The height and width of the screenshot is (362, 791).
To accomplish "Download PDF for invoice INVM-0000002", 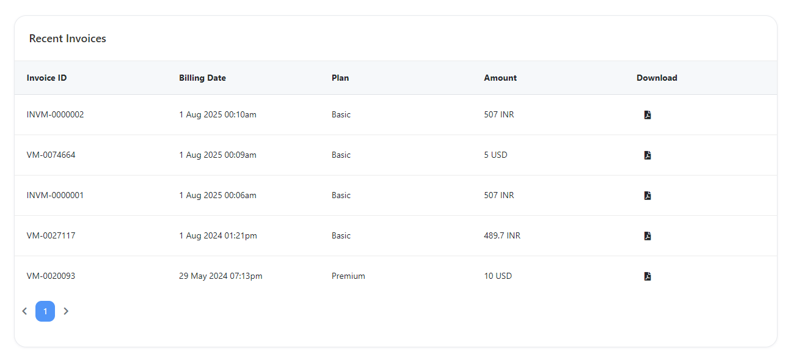I will coord(647,115).
